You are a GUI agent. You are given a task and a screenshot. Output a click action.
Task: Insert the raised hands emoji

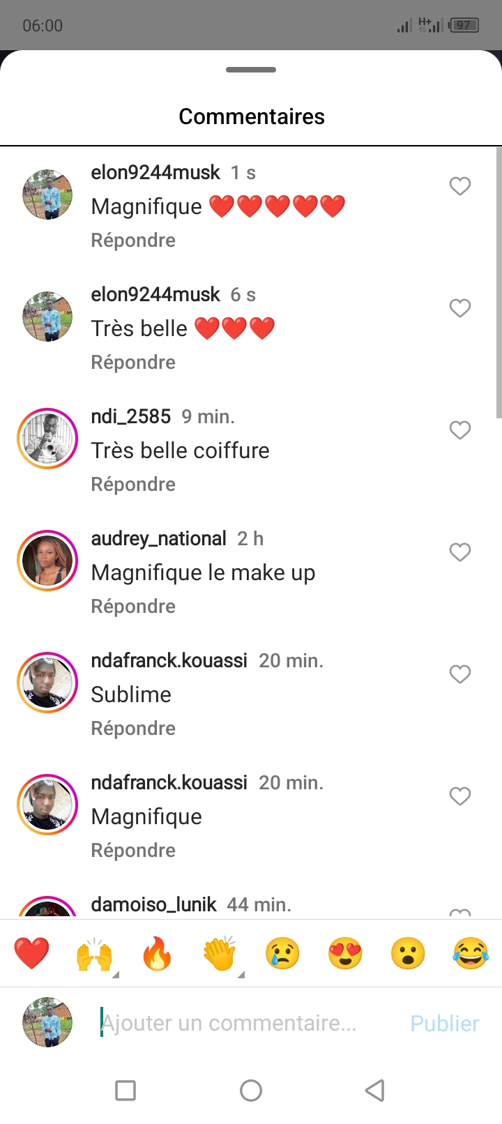pyautogui.click(x=94, y=953)
